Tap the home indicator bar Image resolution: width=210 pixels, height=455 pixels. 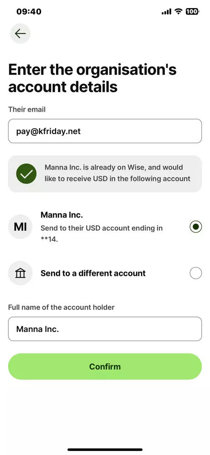105,450
